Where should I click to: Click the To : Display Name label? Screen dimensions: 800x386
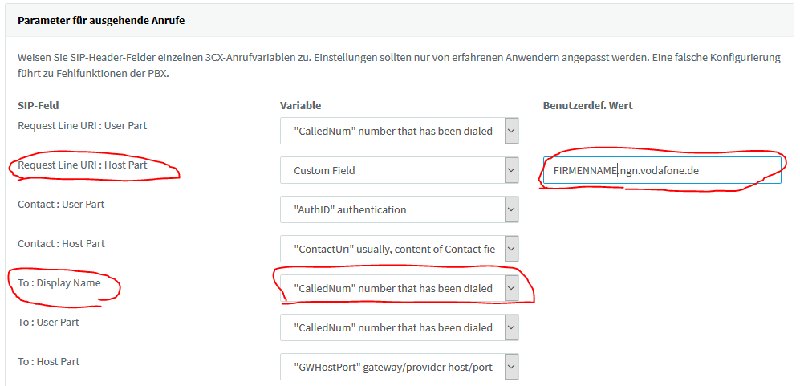point(59,282)
